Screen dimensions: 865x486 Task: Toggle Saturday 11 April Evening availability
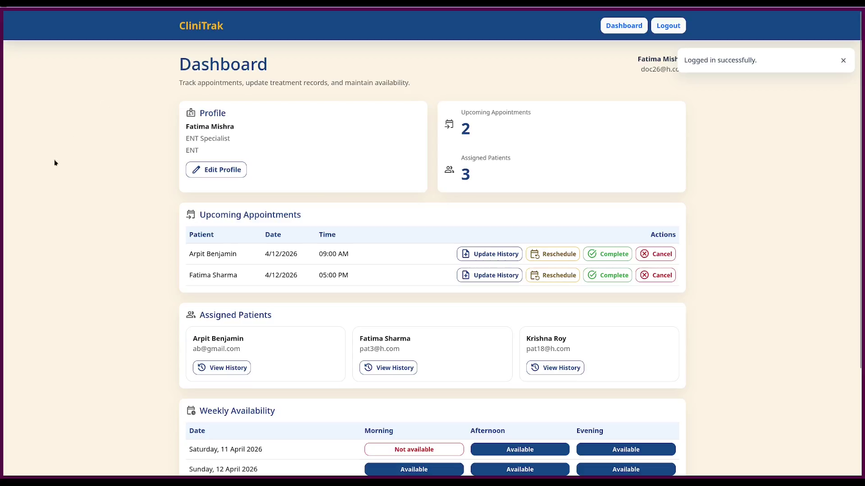point(626,449)
